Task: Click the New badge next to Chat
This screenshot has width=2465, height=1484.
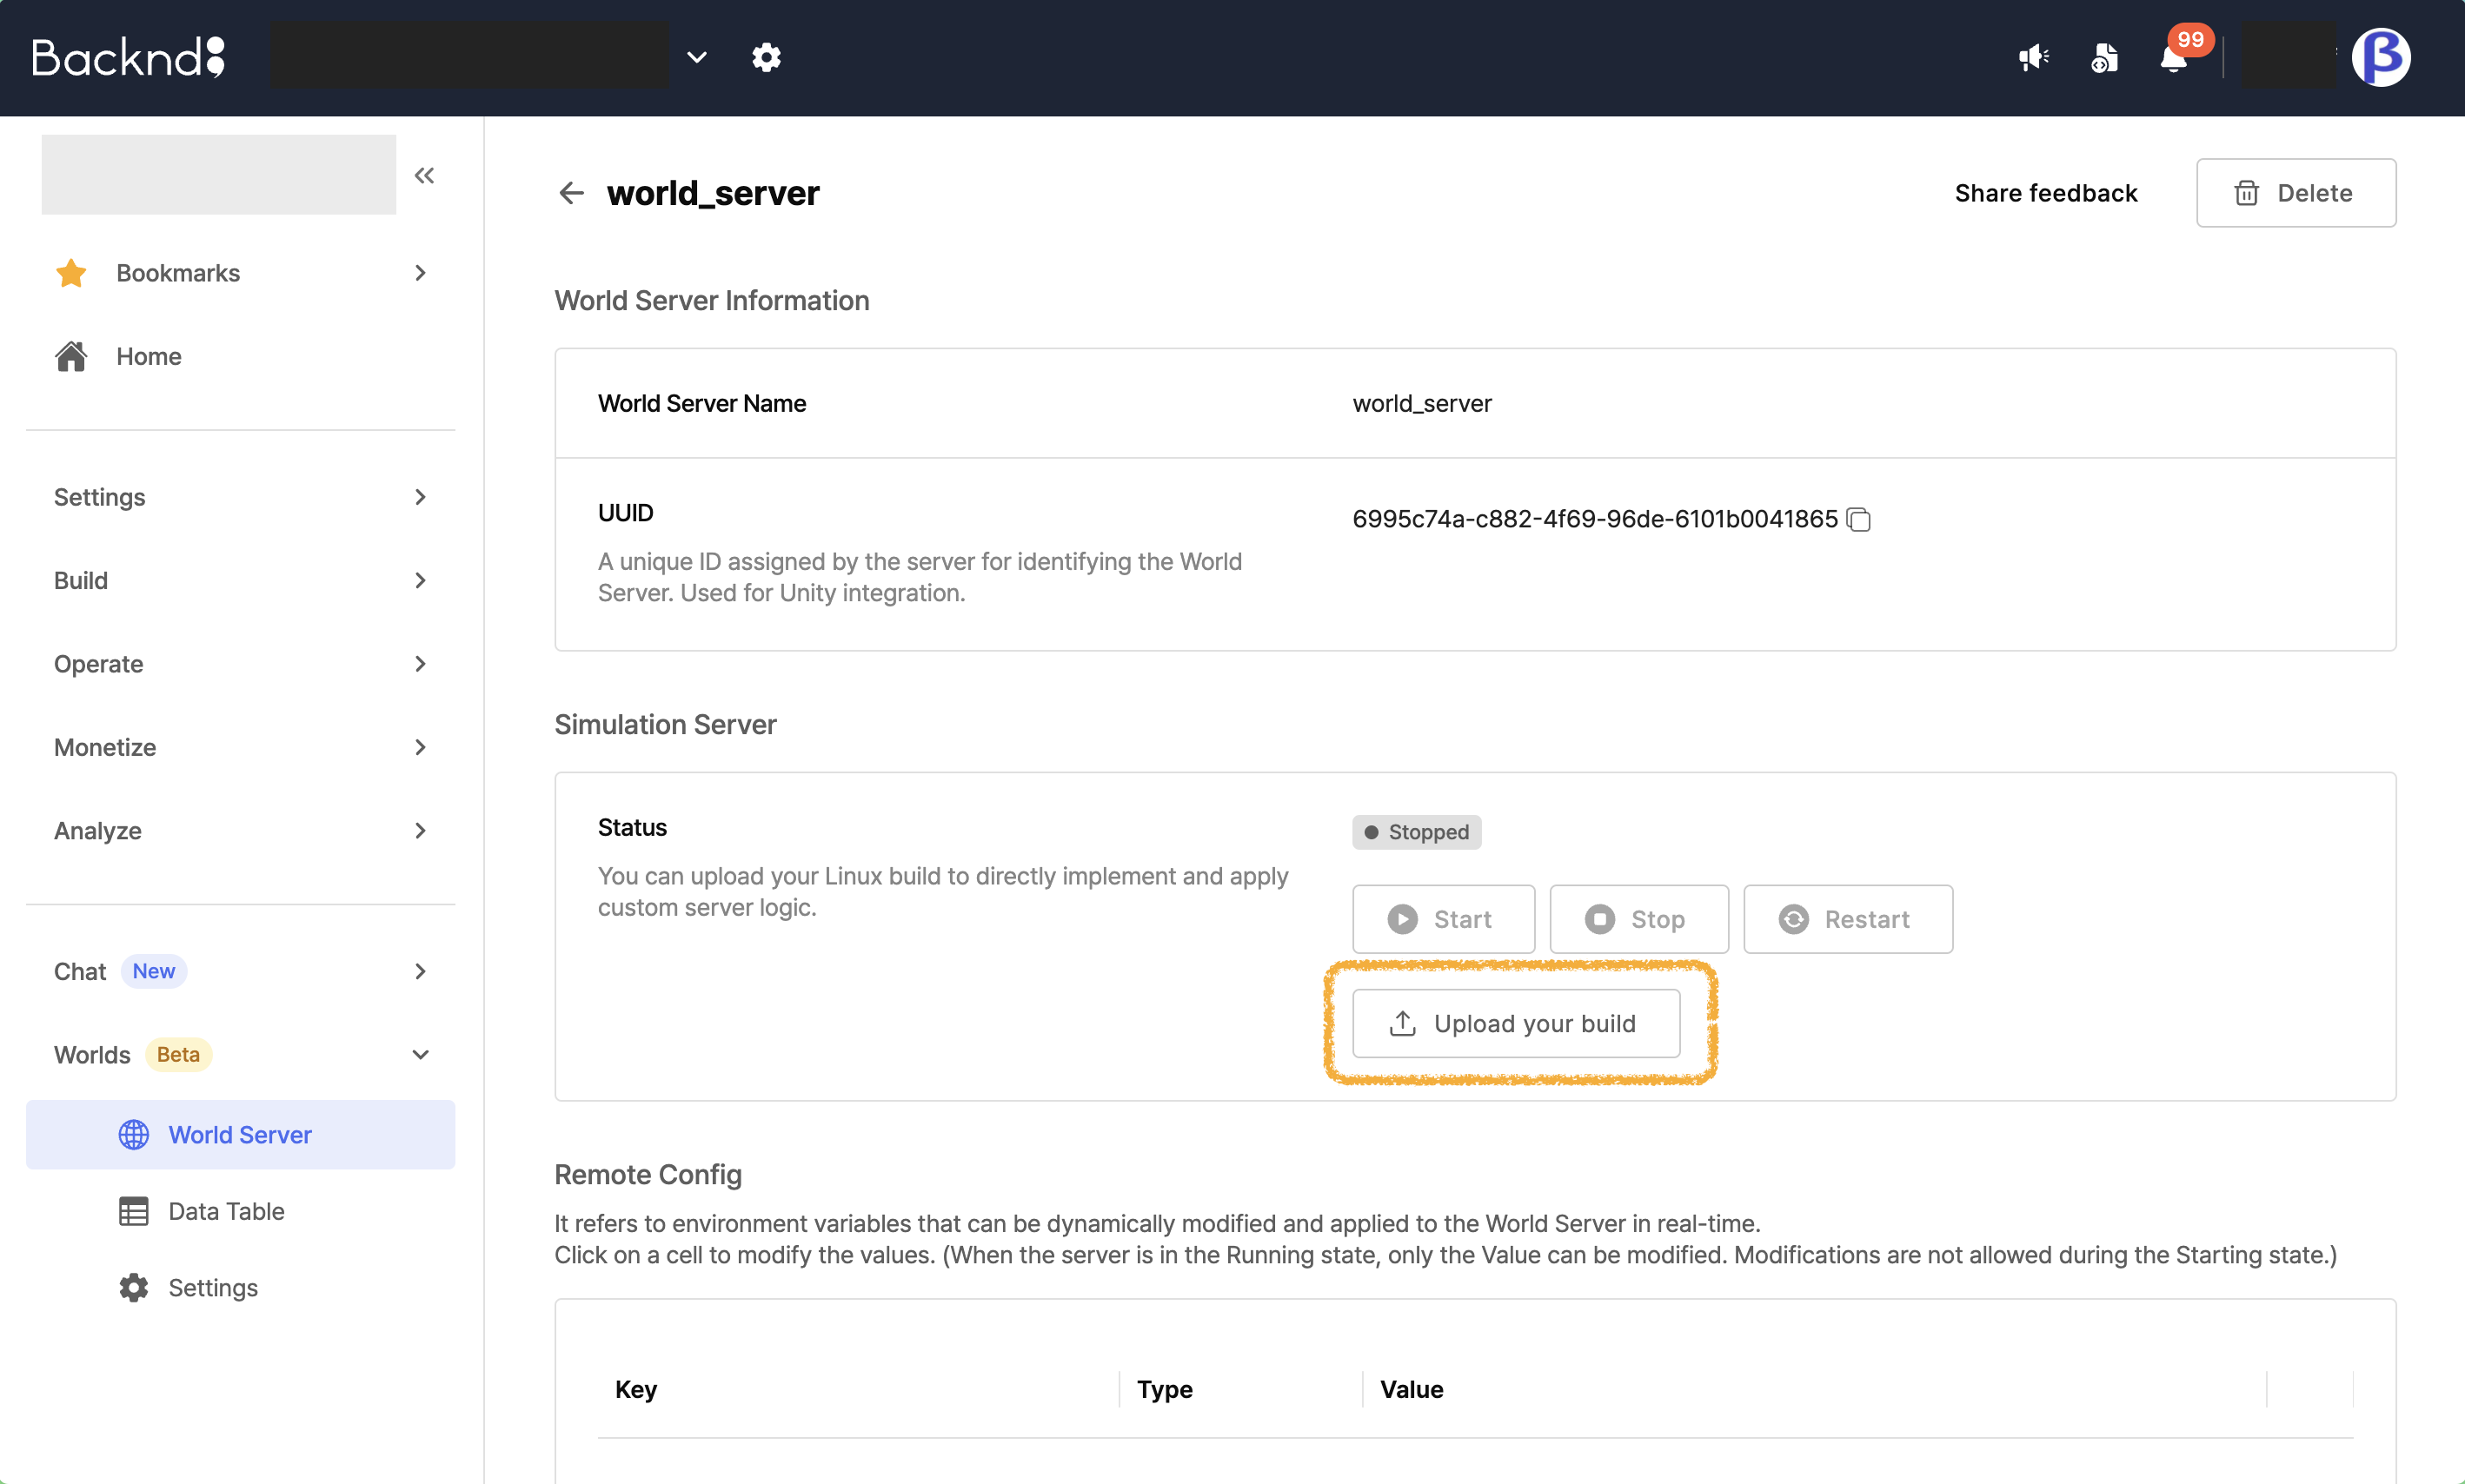Action: 154,971
